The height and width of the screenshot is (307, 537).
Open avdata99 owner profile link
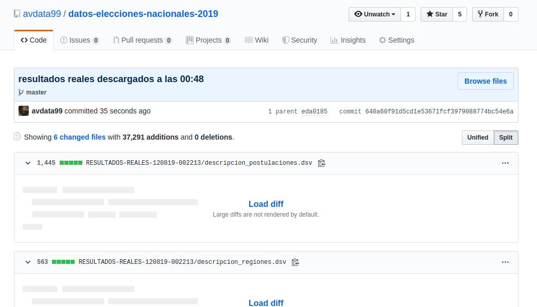[42, 14]
